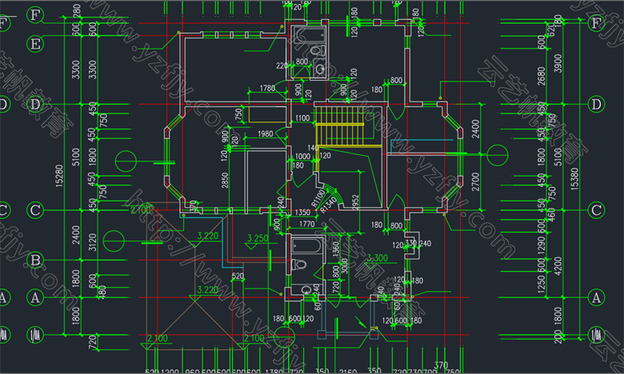This screenshot has width=624, height=374.
Task: Click the right-side C axis bubble
Action: point(596,210)
